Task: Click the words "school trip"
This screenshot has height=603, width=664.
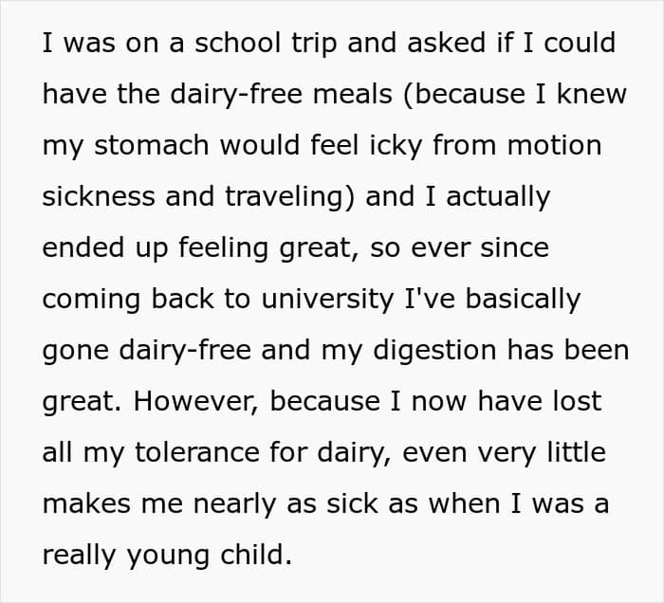Action: [x=266, y=44]
